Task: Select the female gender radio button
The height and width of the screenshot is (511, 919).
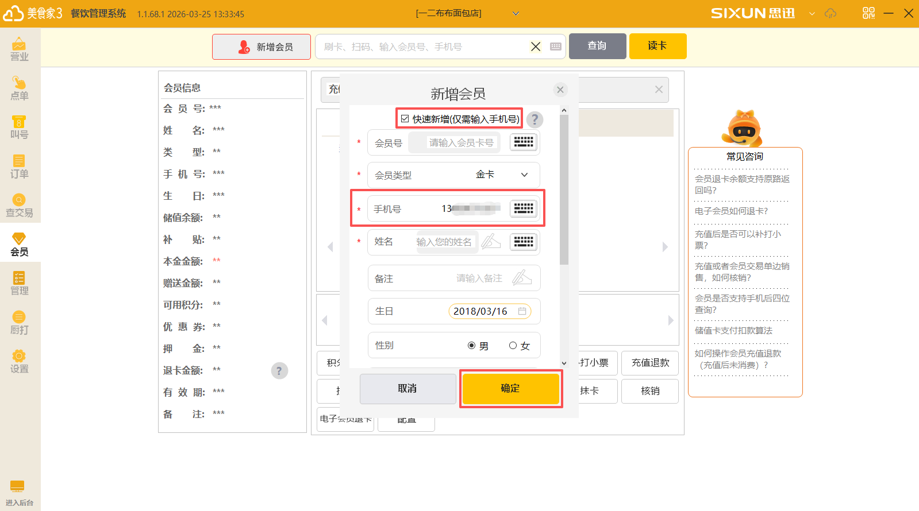Action: coord(513,346)
